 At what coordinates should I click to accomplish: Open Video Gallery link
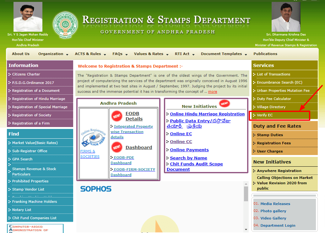pyautogui.click(x=273, y=218)
